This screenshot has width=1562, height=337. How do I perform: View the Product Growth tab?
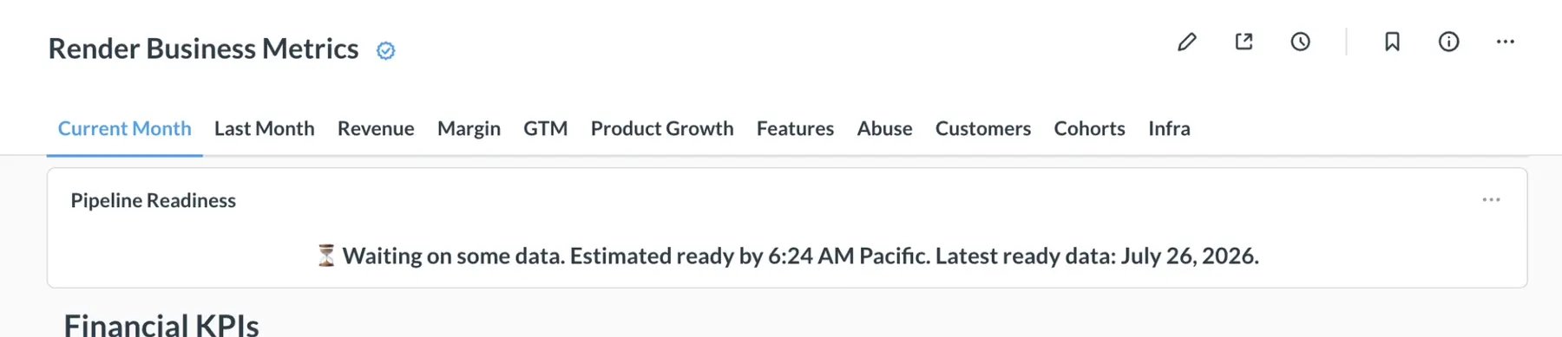[x=662, y=128]
